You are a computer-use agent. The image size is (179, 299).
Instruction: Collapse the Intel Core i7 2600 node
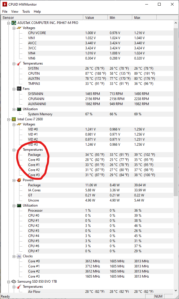[x=8, y=119]
